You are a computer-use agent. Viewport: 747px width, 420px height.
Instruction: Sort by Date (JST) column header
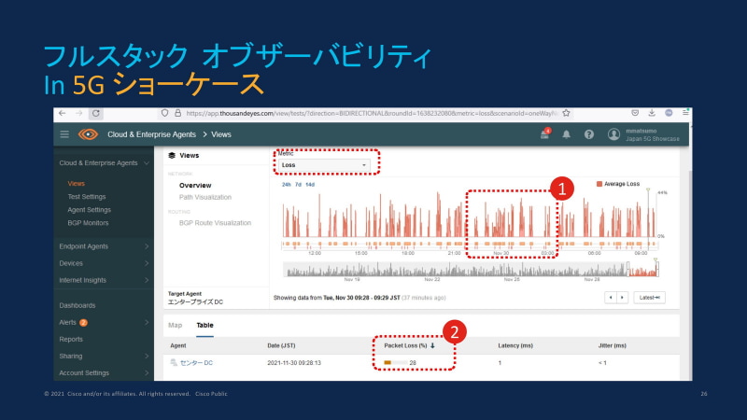pos(281,345)
